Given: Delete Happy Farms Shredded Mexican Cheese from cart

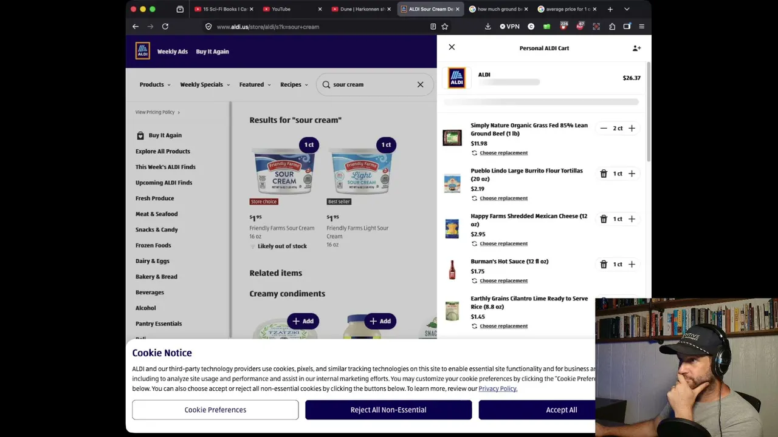Looking at the screenshot, I should coord(604,219).
